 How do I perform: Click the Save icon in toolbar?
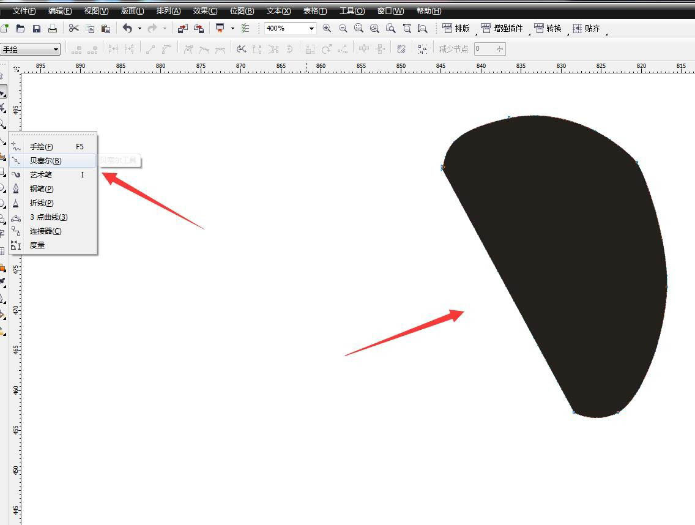[37, 29]
